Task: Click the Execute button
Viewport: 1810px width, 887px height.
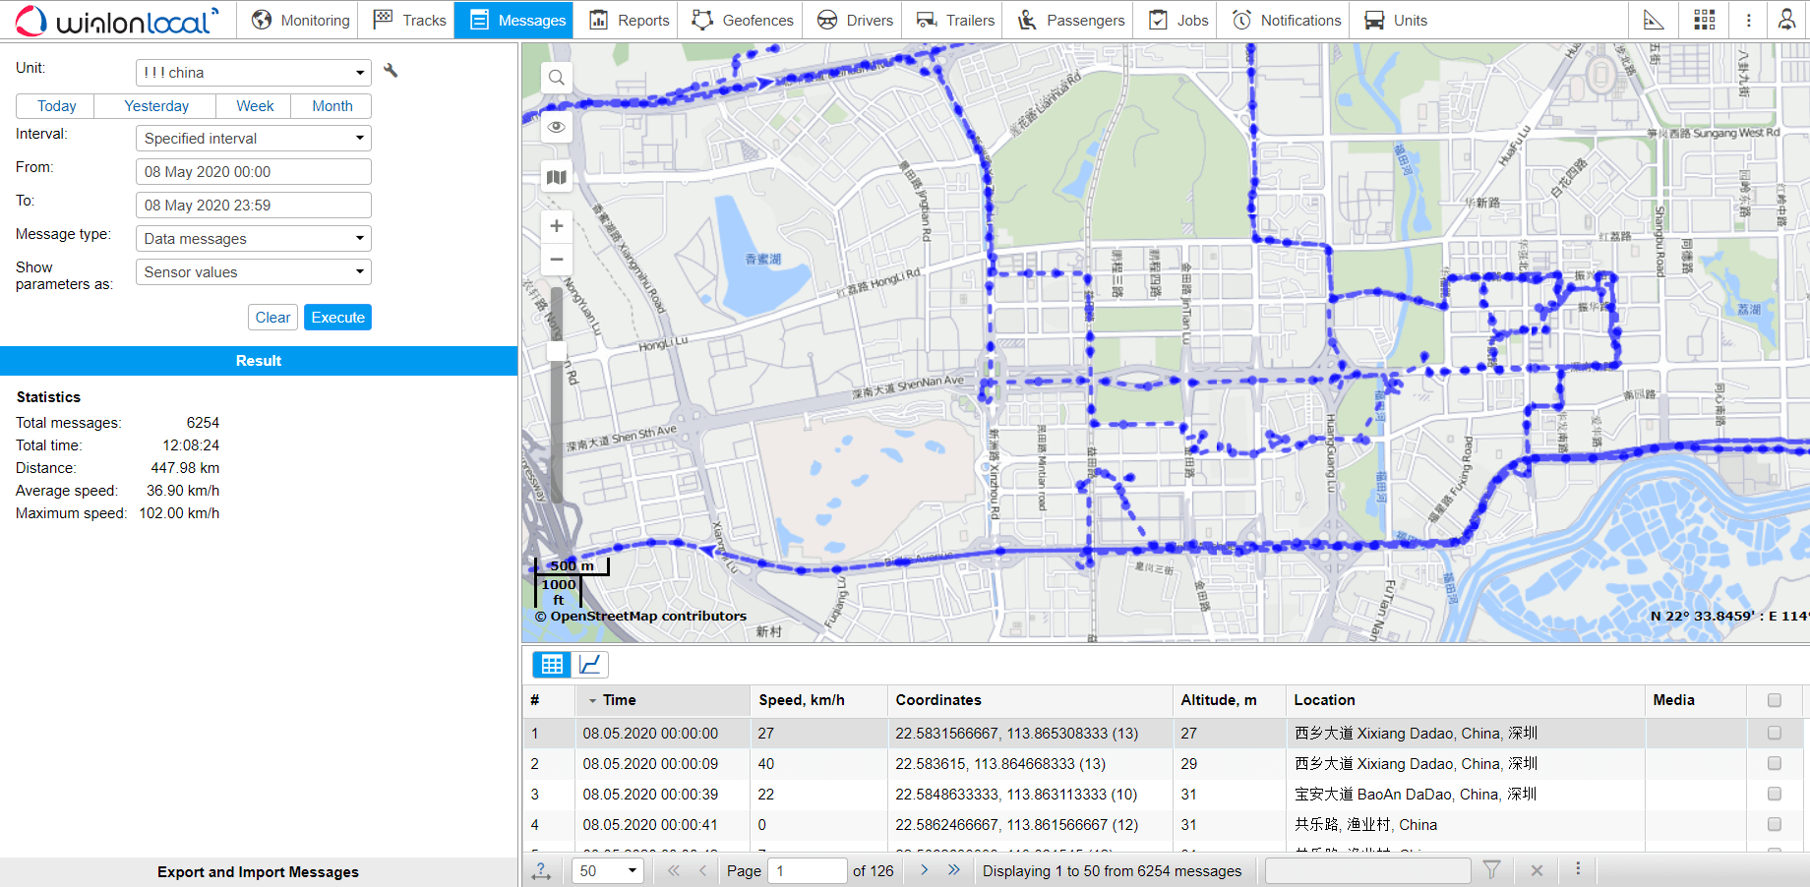Action: (337, 317)
